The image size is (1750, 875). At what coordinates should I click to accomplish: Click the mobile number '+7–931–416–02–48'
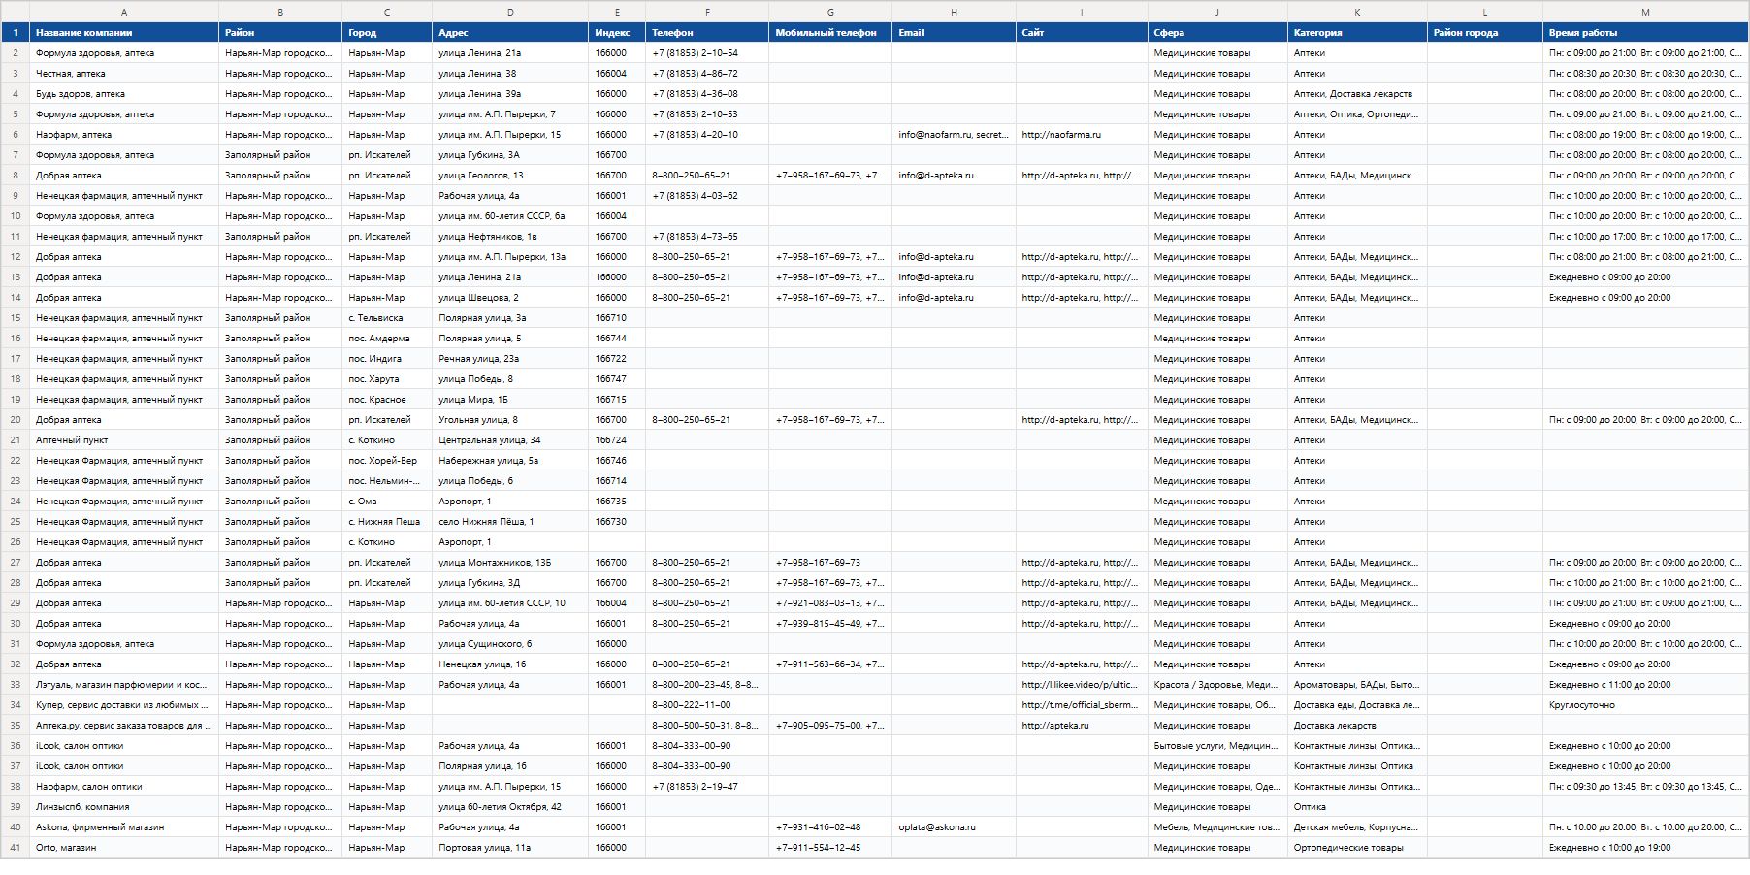click(830, 827)
